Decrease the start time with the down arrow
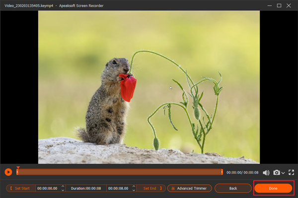298x198 pixels. (63, 190)
